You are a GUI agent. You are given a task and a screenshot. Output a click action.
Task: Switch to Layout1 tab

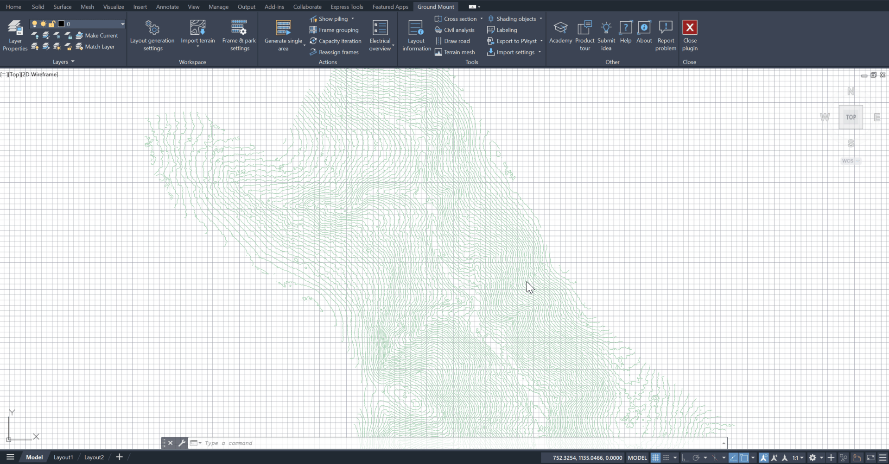(x=63, y=457)
